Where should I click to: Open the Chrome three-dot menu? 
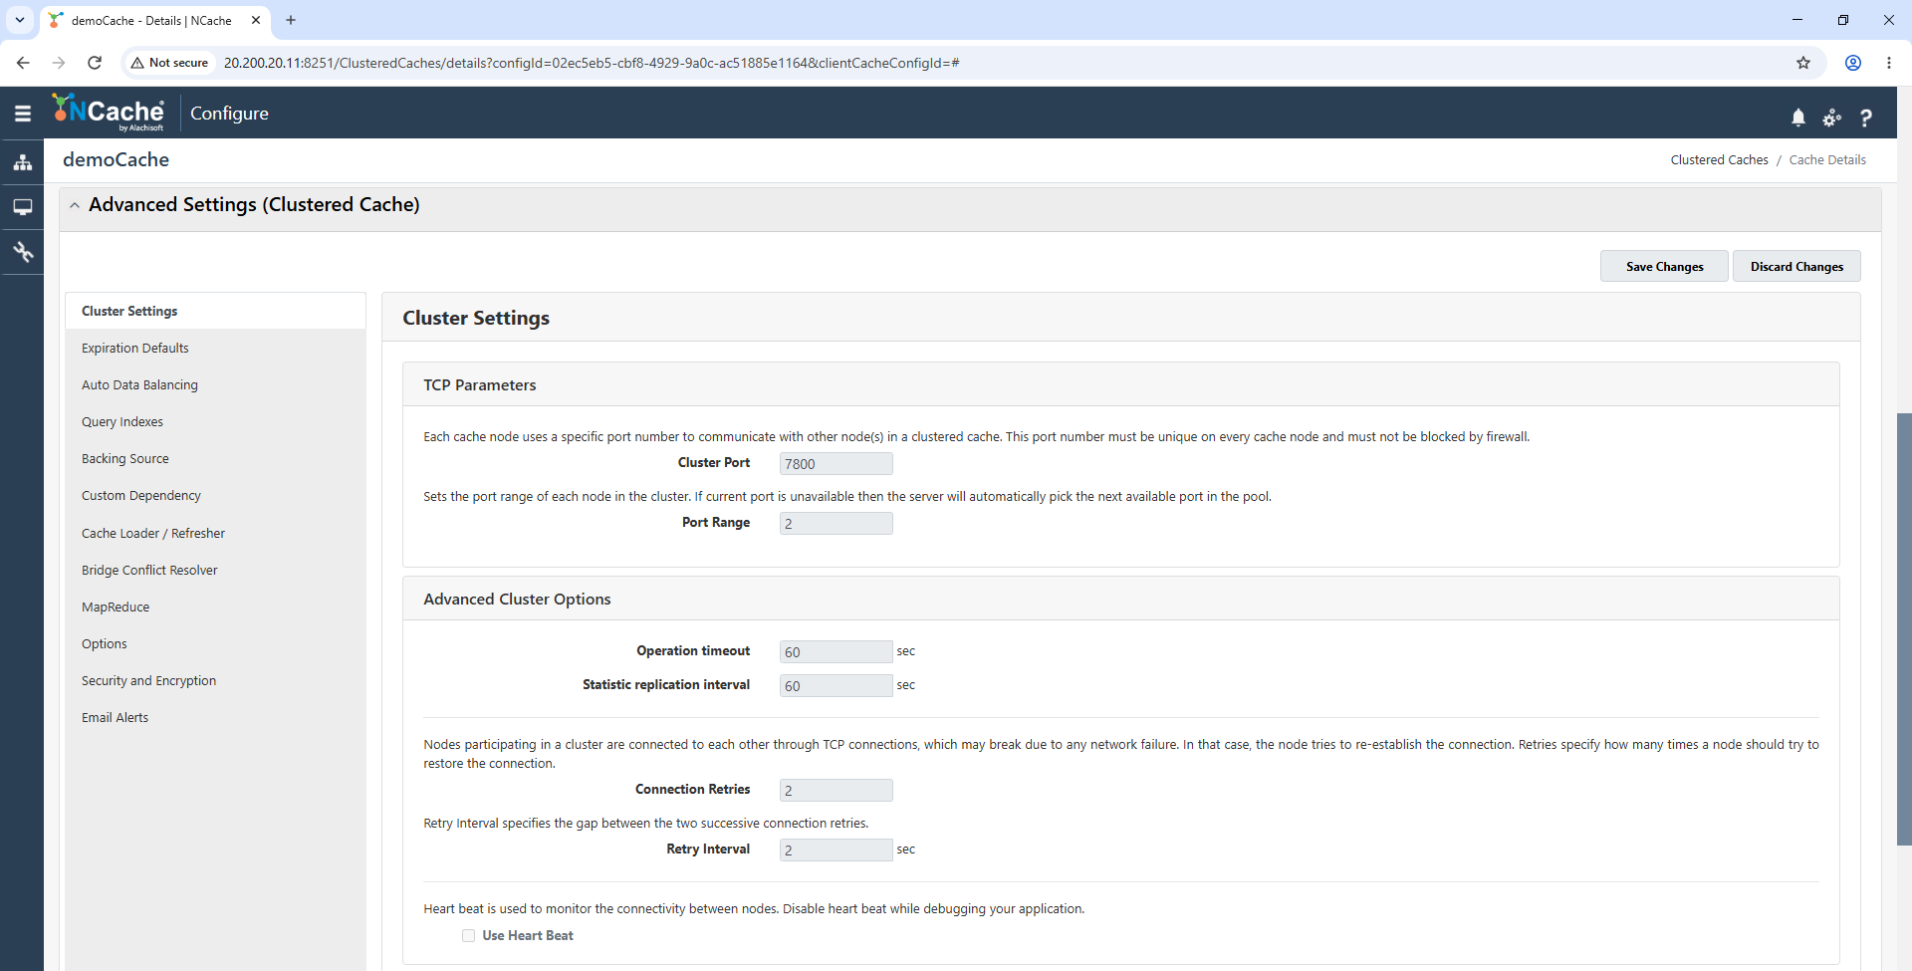[1889, 63]
